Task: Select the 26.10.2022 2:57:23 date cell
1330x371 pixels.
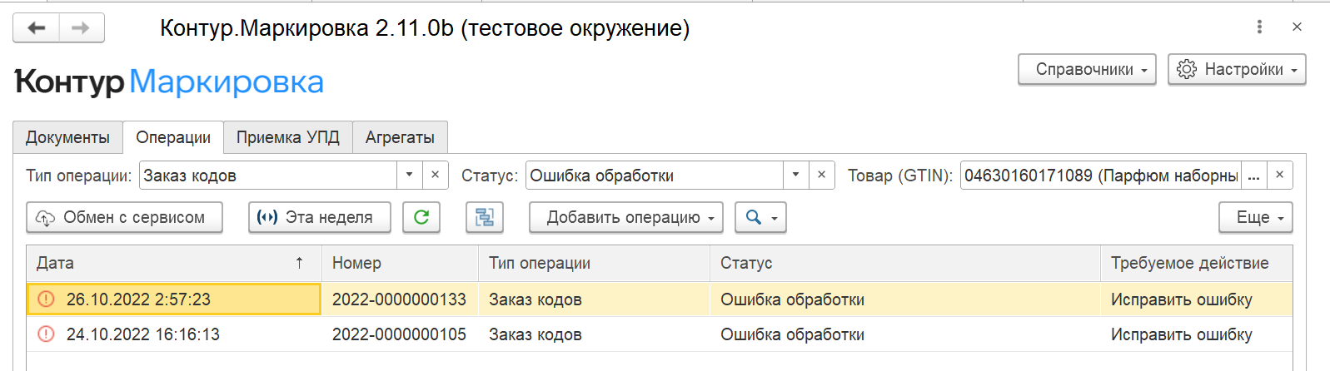Action: pyautogui.click(x=174, y=299)
